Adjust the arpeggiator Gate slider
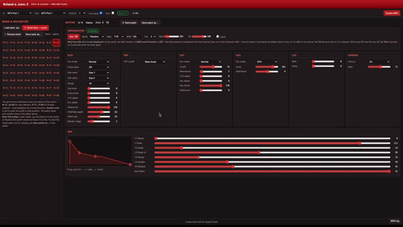Viewport: 403px width, 227px height. click(x=172, y=37)
